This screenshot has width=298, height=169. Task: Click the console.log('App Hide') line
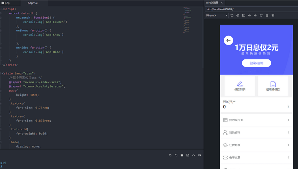[x=43, y=52]
